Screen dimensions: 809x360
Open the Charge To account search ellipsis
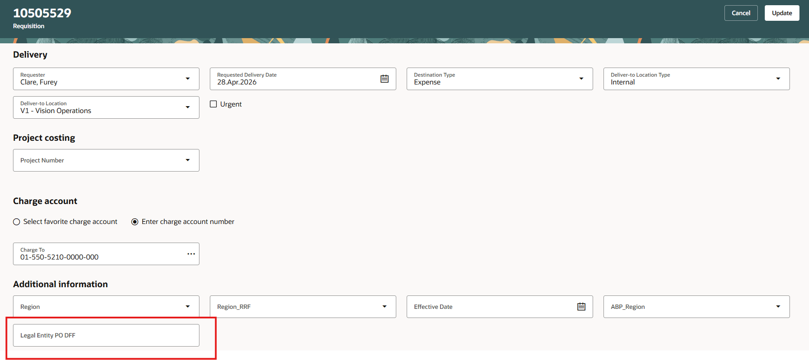[x=191, y=254]
